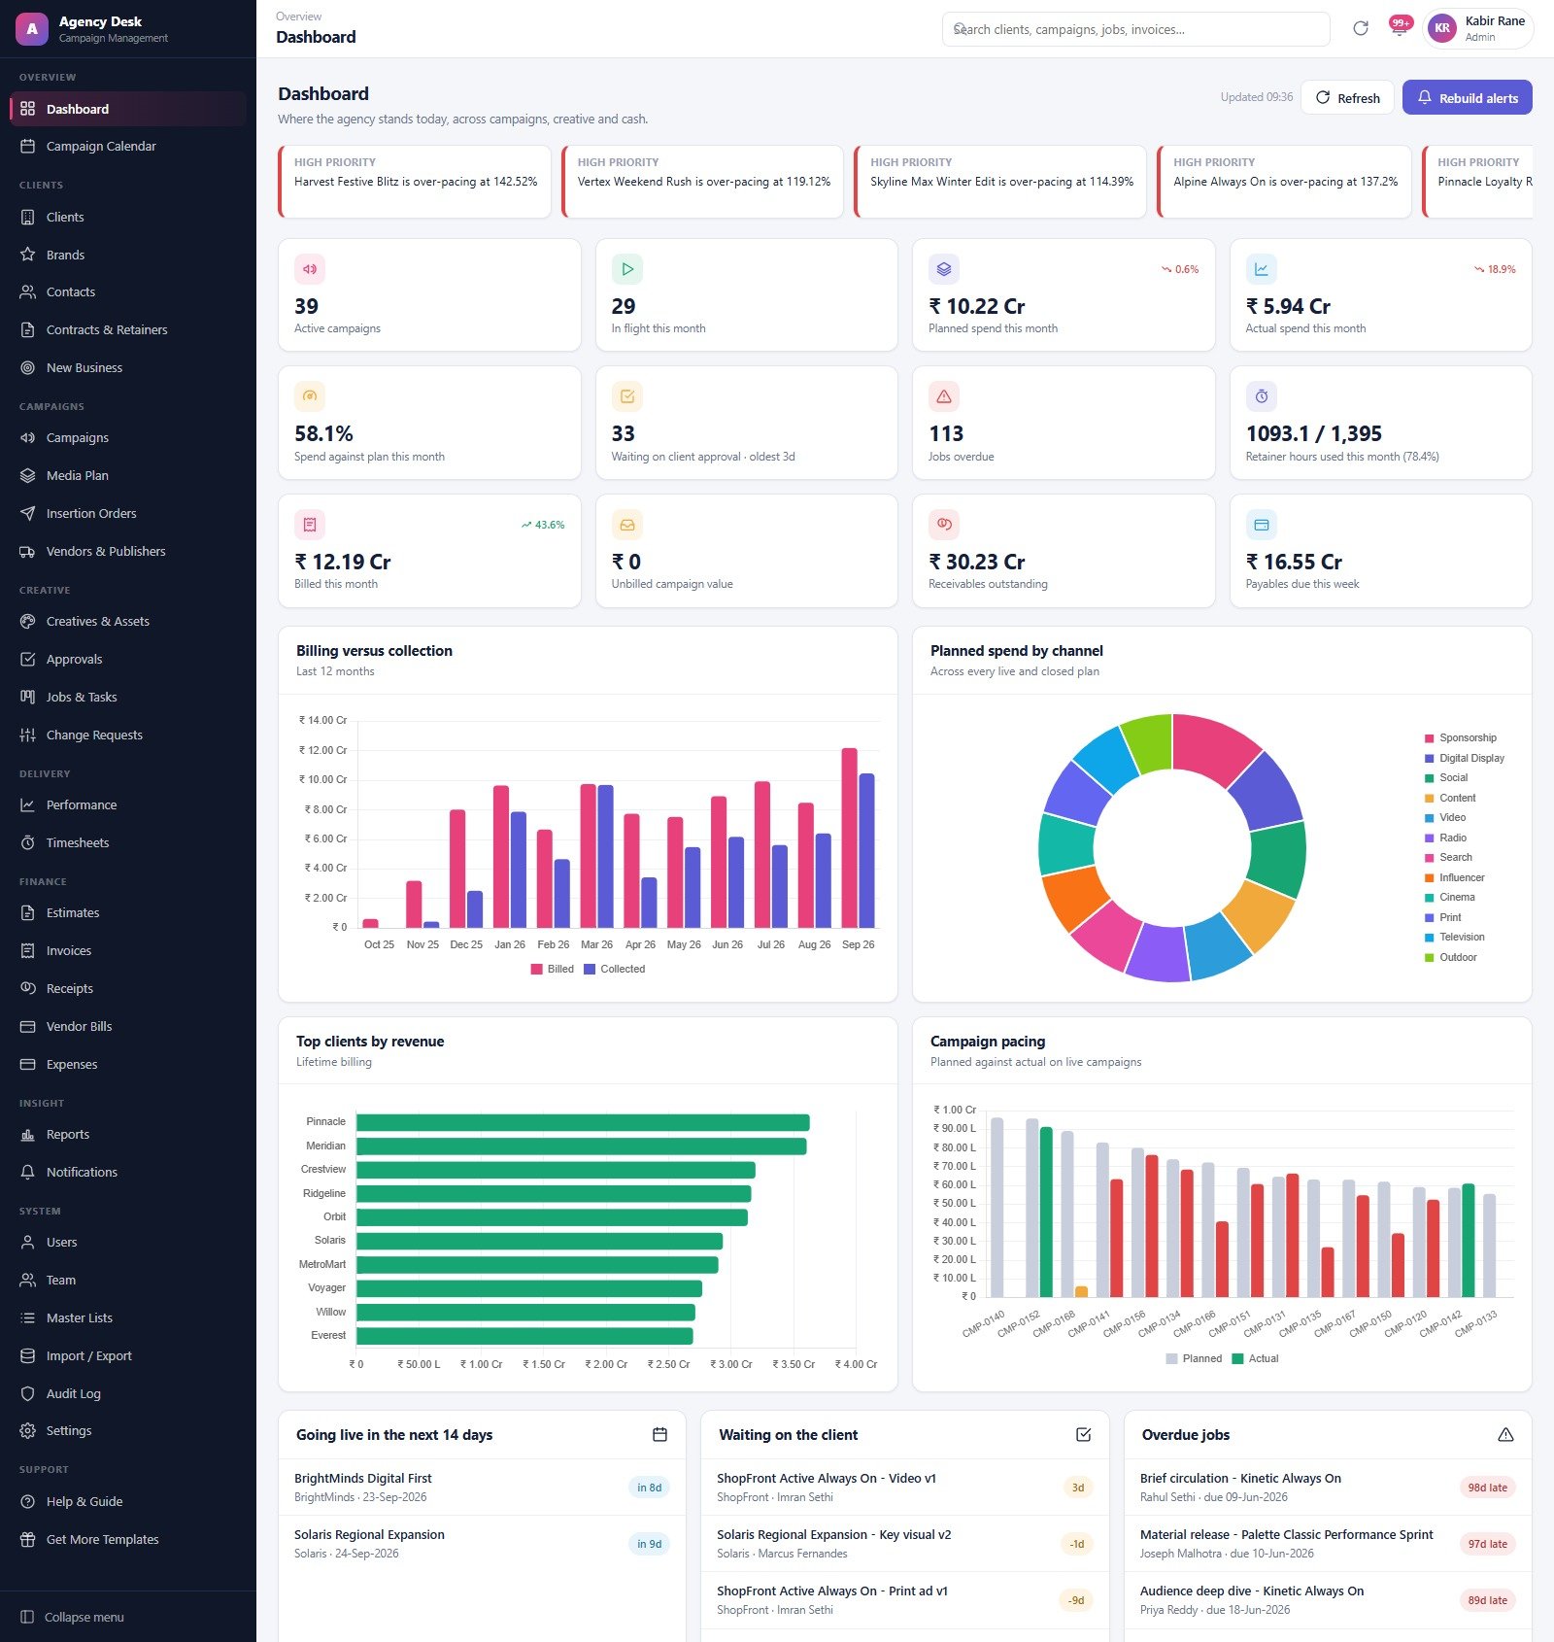
Task: Click the Sep 26 Billed bar
Action: 850,838
